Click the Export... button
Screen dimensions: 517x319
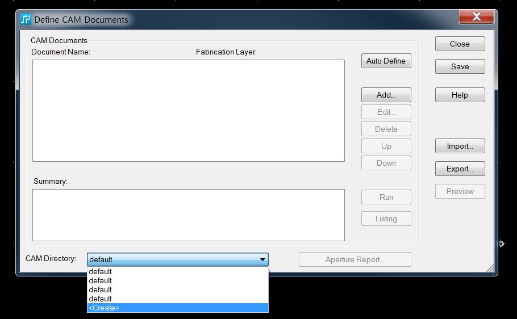(x=460, y=169)
